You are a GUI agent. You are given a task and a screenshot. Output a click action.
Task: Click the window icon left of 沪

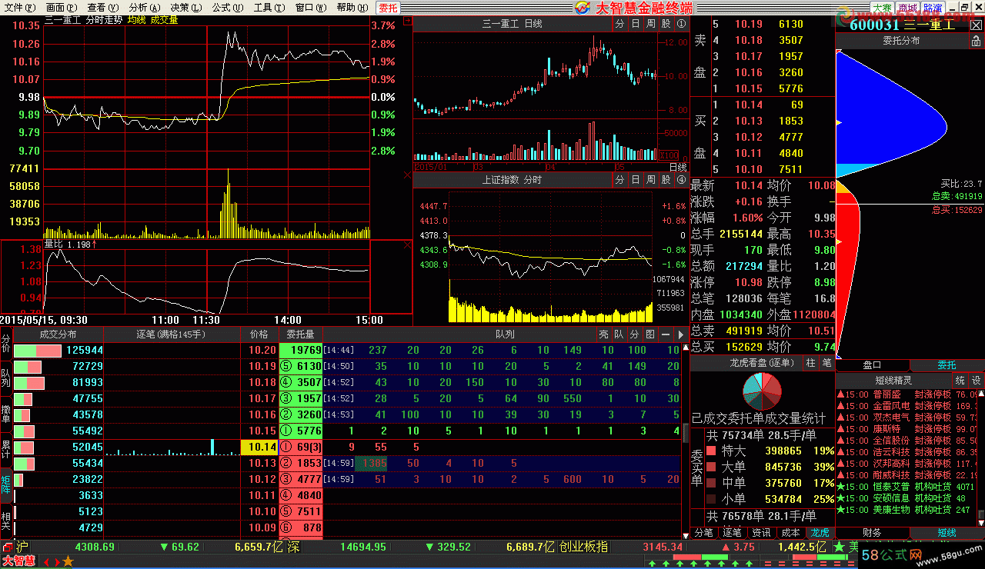[6, 547]
